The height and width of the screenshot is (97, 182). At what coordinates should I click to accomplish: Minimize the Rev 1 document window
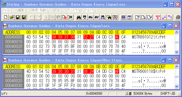[164, 60]
